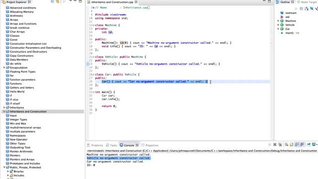
Task: Select main() function in Outline
Action: [289, 33]
